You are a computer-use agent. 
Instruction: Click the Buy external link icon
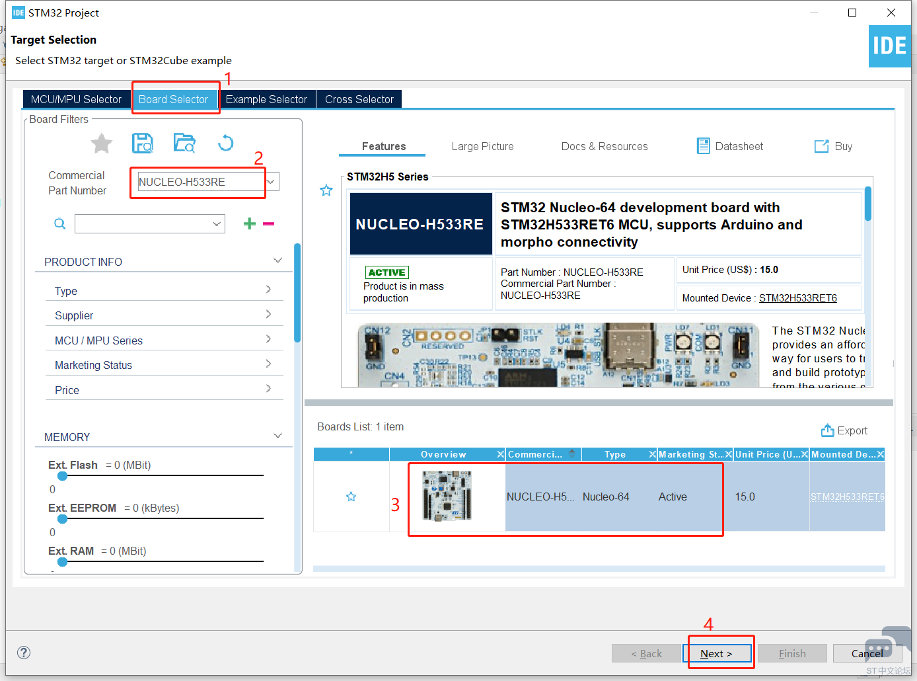pyautogui.click(x=821, y=146)
